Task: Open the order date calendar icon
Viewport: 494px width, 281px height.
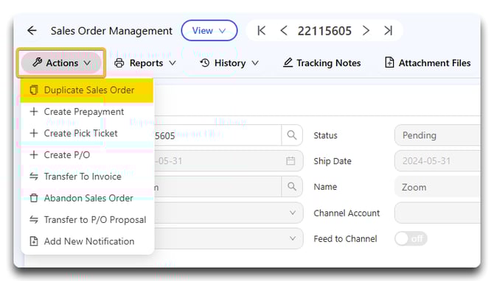Action: pyautogui.click(x=291, y=161)
